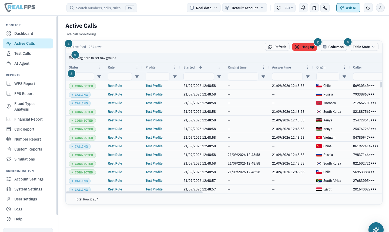
Task: Open Origin filter options icon
Action: [x=344, y=77]
